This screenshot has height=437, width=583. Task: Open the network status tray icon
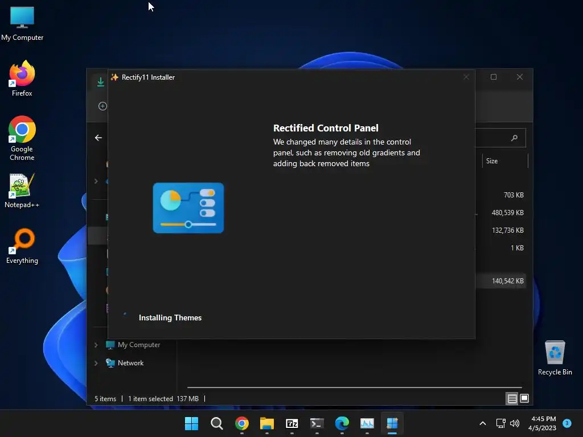point(500,423)
